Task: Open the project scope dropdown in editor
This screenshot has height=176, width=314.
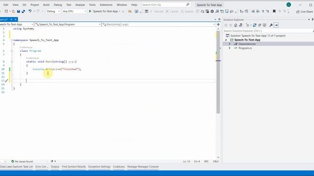Action: [17, 24]
